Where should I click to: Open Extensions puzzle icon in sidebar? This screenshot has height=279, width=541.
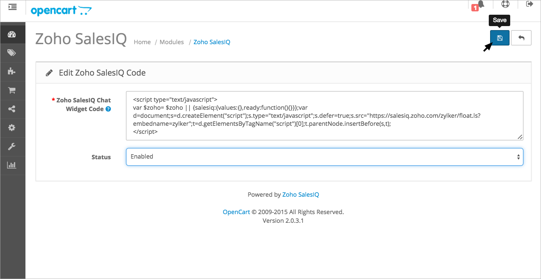coord(12,71)
